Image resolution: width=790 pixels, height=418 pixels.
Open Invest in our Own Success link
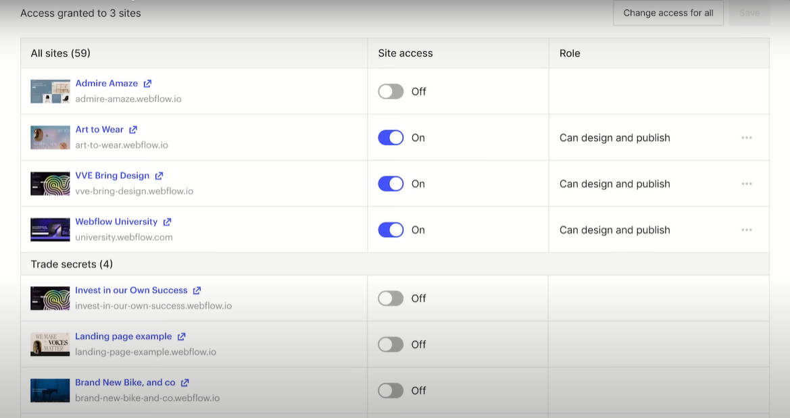click(131, 290)
